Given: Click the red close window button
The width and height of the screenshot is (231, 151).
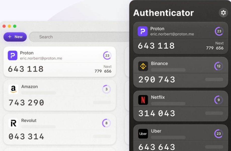Looking at the screenshot, I should click(x=4, y=26).
